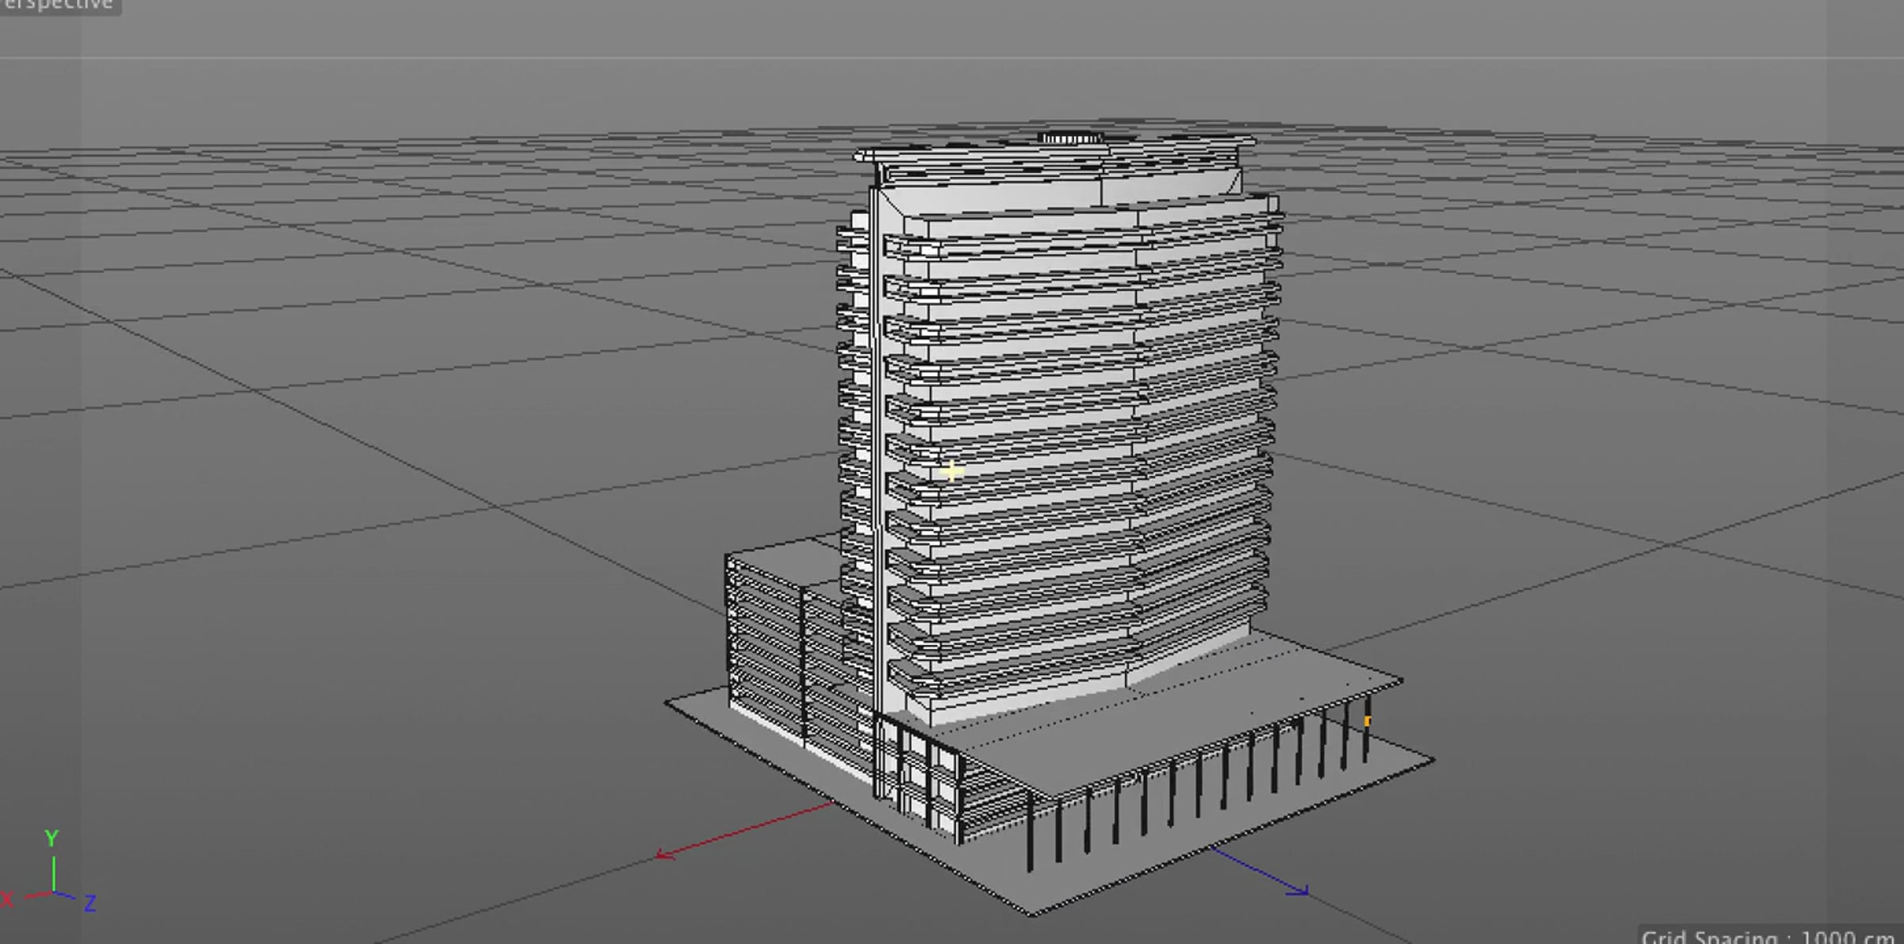Click the Grid Spacing readout text
Viewport: 1904px width, 944px height.
point(1768,936)
